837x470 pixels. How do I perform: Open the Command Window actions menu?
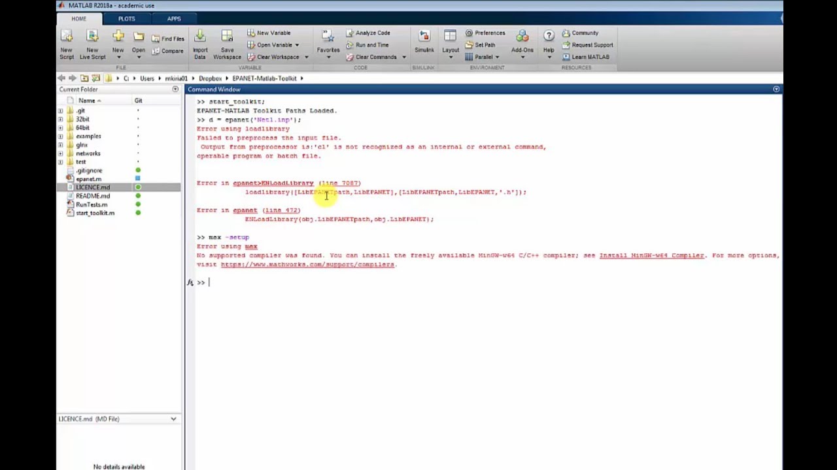pyautogui.click(x=776, y=89)
